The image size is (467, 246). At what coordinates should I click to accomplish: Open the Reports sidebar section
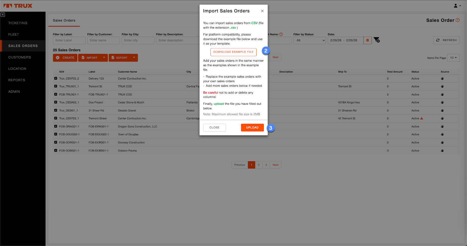(x=17, y=80)
